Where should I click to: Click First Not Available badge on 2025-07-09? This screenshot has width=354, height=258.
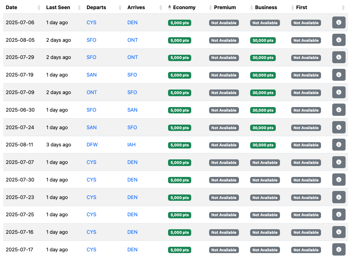tap(306, 93)
